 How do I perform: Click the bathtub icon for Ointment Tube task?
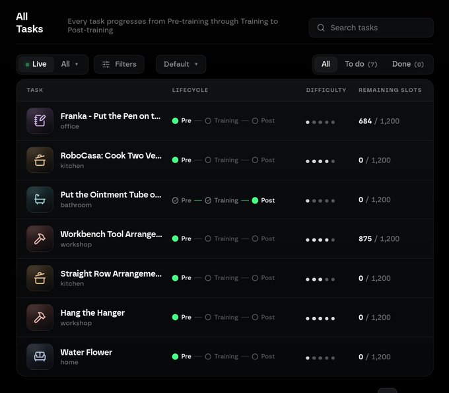point(40,199)
